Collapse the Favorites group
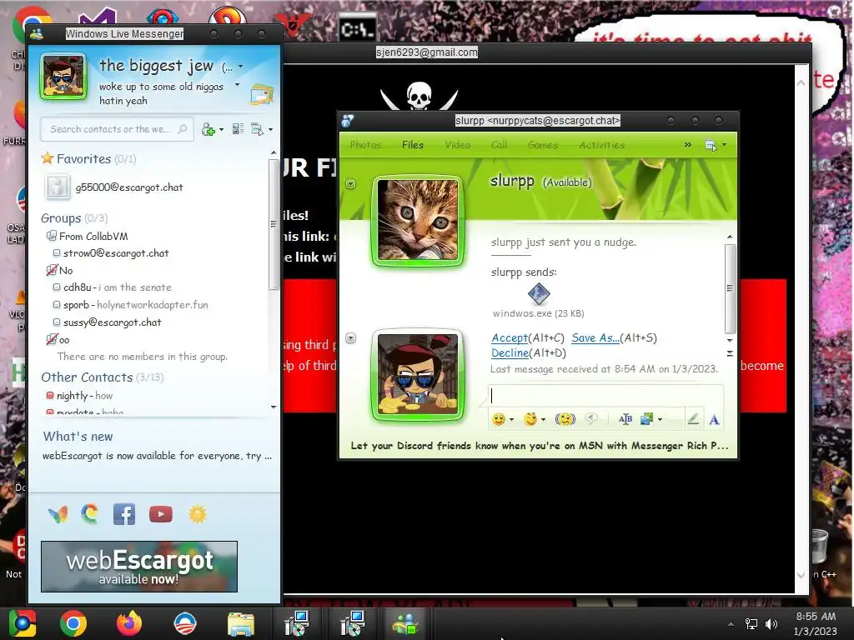The image size is (854, 640). point(88,159)
